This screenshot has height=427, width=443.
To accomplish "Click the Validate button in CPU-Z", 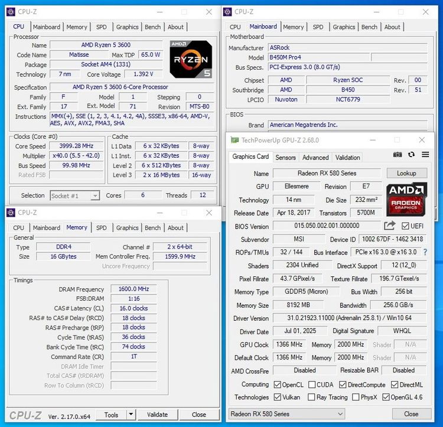I will [157, 414].
